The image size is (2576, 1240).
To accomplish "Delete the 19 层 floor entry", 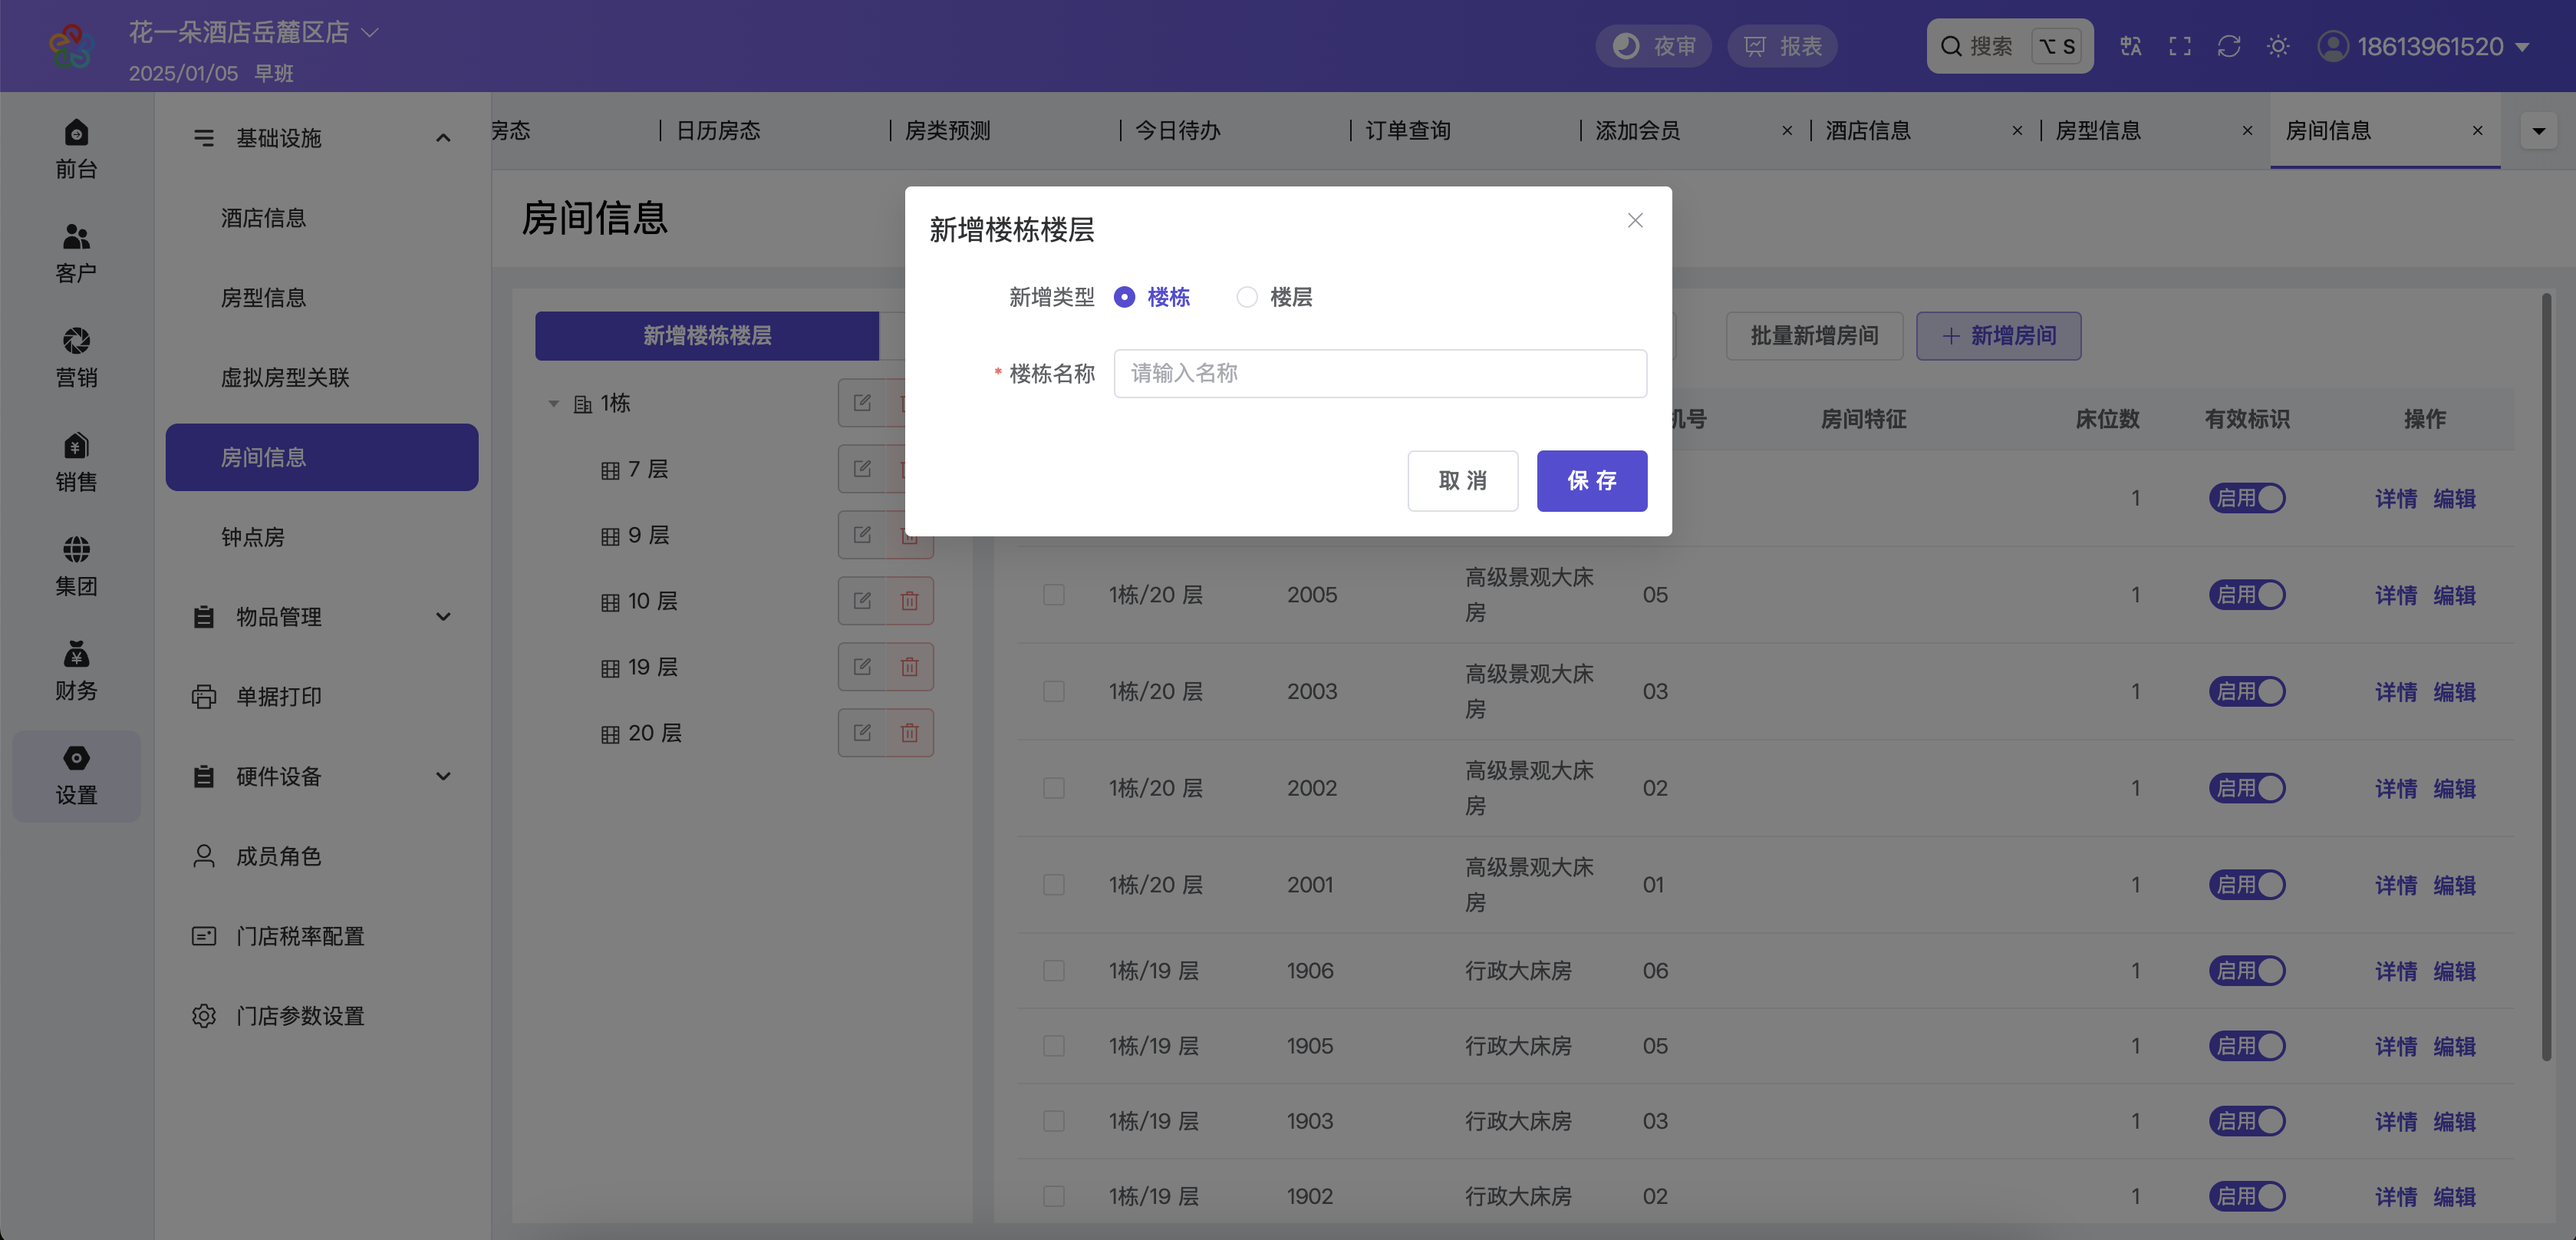I will click(909, 667).
